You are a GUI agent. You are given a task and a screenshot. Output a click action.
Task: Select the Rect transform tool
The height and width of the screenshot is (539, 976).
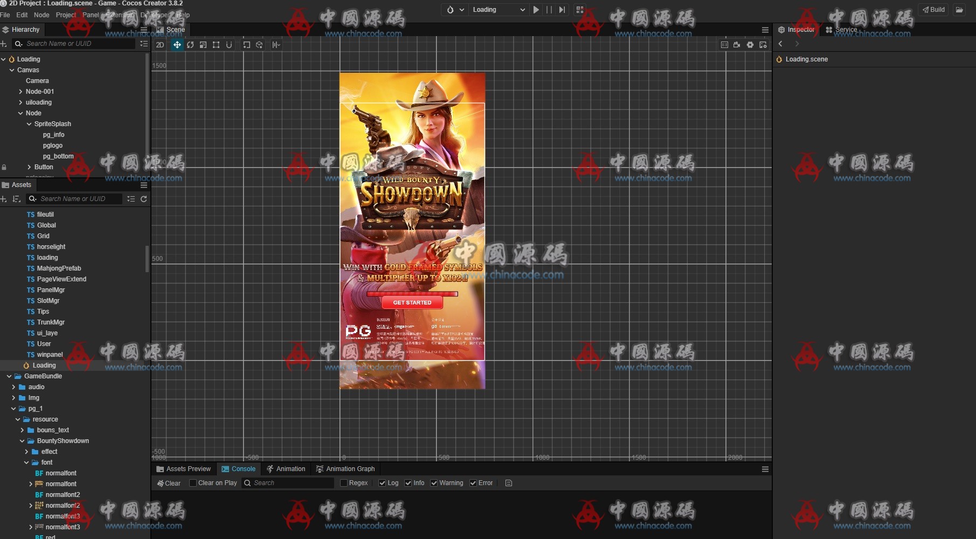click(216, 45)
